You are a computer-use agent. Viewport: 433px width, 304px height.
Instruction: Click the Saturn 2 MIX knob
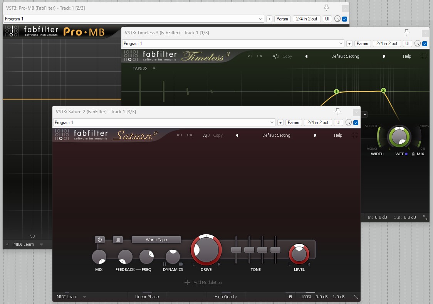pos(99,257)
